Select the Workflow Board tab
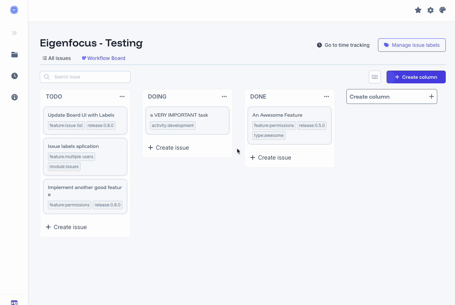455x305 pixels. tap(103, 58)
